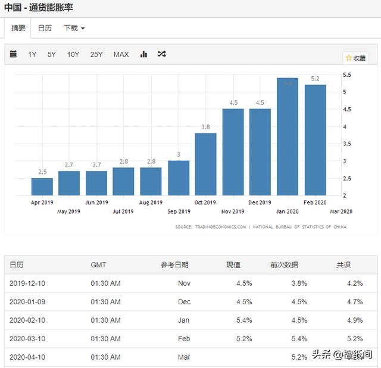This screenshot has height=368, width=381.
Task: Open the 下载 dropdown menu
Action: 74,28
